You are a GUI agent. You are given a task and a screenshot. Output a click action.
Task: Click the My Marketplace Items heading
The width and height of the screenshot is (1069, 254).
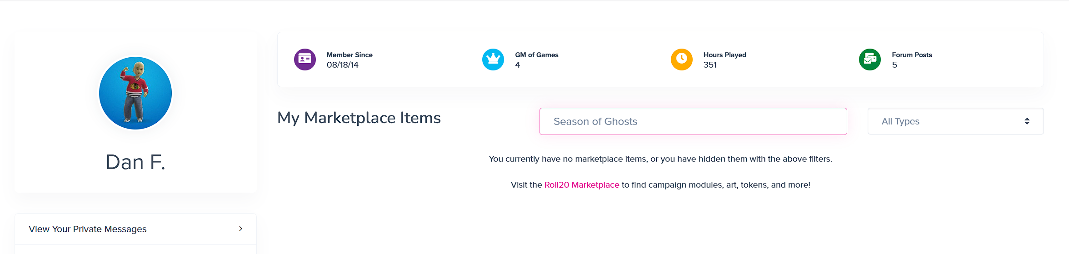click(x=359, y=118)
